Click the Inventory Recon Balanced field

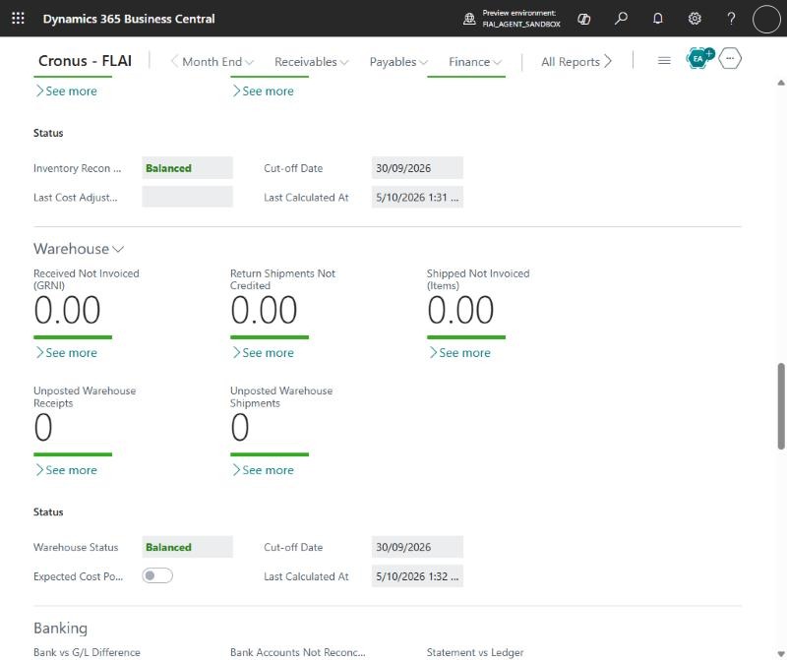click(187, 168)
